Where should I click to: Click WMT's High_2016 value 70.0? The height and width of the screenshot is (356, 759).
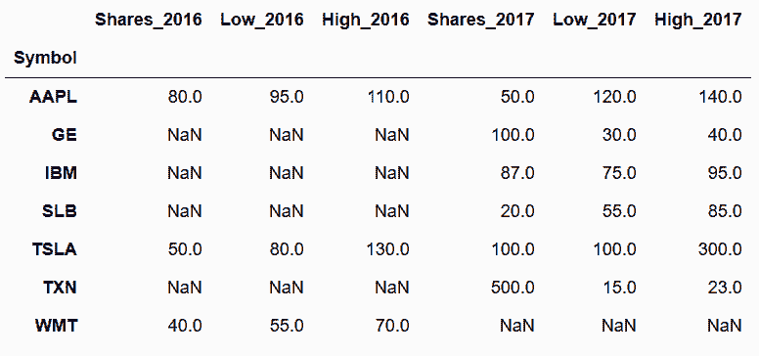(392, 326)
